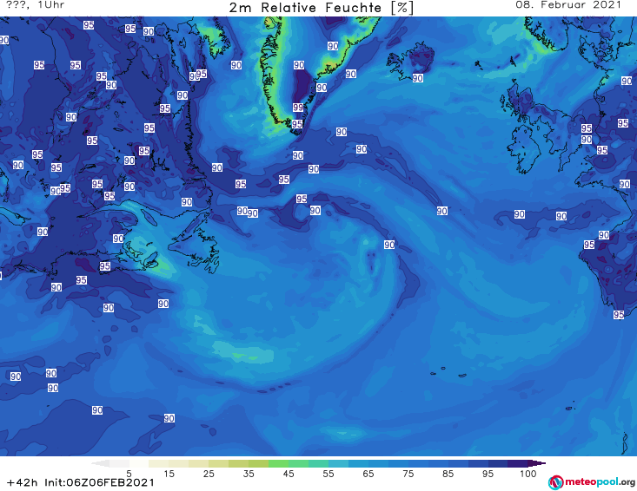Pick the dark purple swatch above 100
The image size is (637, 491).
pos(537,463)
